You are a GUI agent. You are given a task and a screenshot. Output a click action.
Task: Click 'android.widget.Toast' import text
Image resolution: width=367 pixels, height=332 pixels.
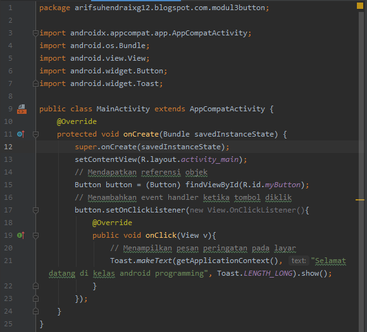pos(115,83)
